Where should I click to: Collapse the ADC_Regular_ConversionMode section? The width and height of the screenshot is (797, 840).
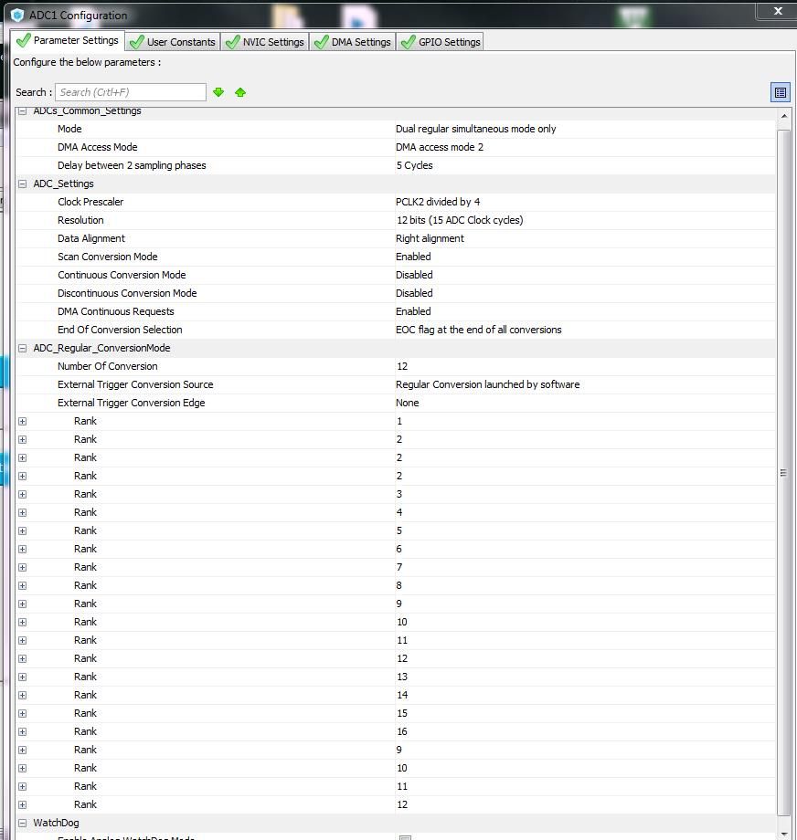click(23, 348)
